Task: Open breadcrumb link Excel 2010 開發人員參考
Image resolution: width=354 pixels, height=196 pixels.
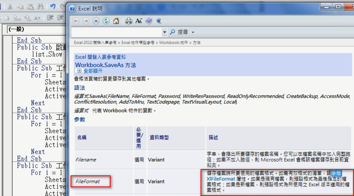Action: [95, 42]
